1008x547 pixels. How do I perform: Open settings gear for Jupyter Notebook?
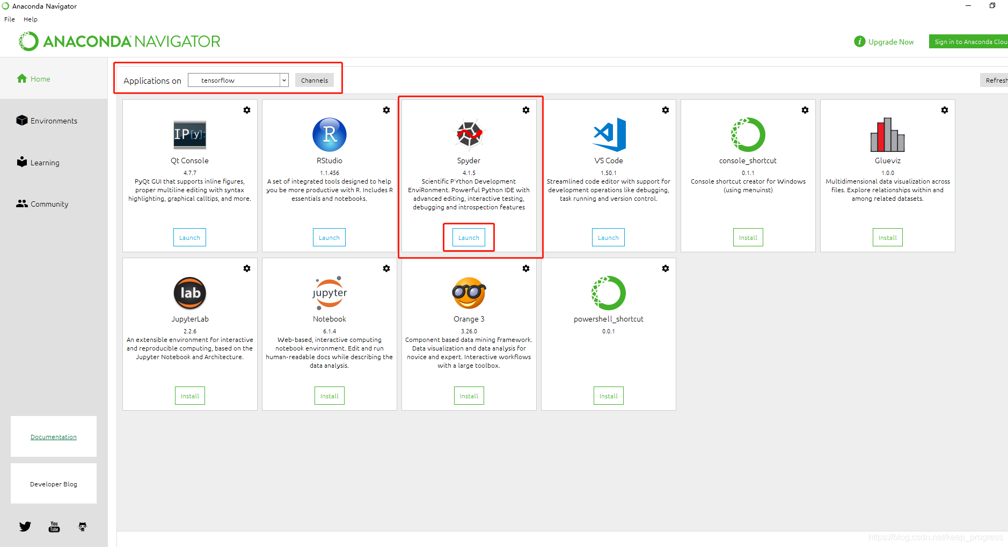click(x=386, y=268)
